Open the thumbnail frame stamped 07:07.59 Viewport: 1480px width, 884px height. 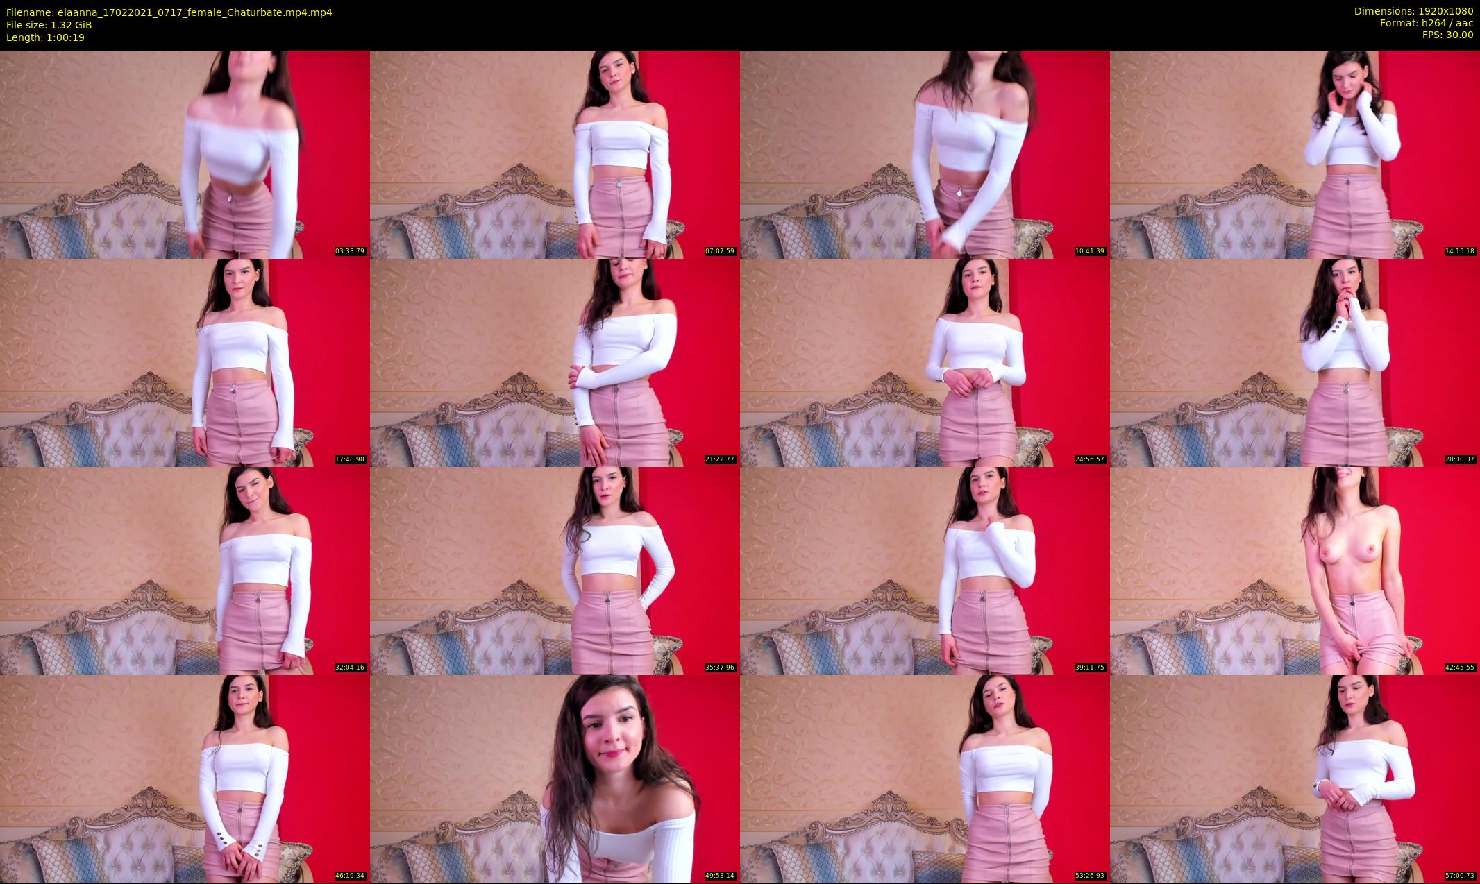(555, 154)
